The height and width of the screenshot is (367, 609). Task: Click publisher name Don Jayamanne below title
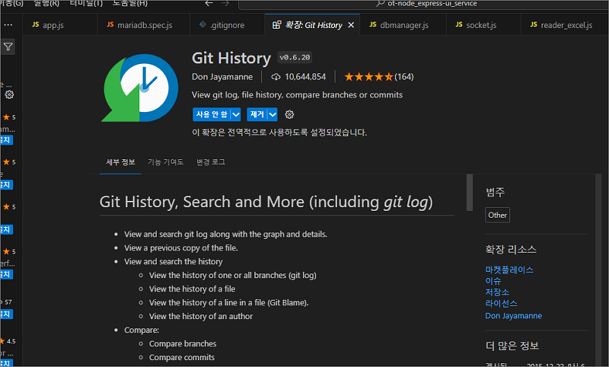coord(222,77)
